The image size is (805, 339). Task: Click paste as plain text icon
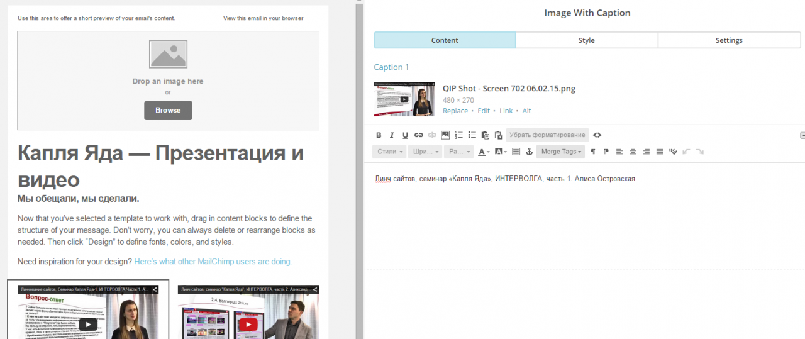pos(485,135)
